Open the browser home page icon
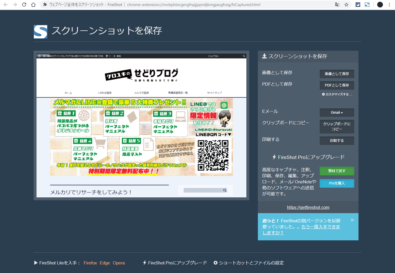This screenshot has width=395, height=273. coord(33,5)
